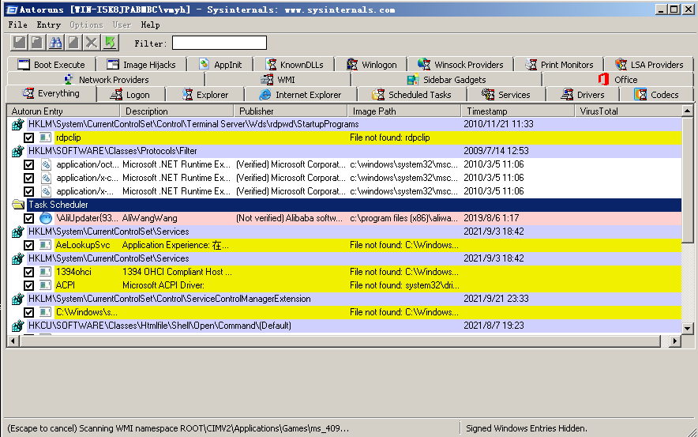
Task: Switch to the Winsock Providers tab
Action: pos(460,65)
